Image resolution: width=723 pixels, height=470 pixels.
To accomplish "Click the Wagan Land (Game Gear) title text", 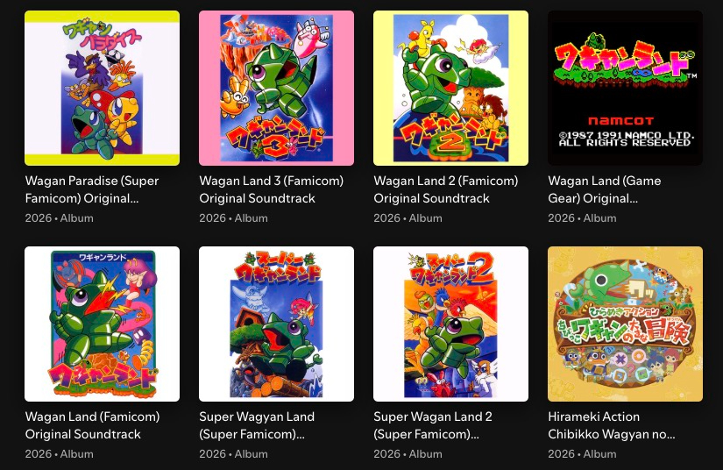I will [604, 189].
